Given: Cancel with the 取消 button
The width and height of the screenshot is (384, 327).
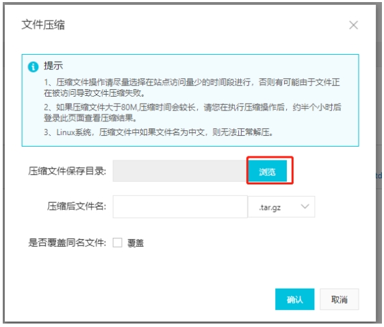Looking at the screenshot, I should [x=340, y=300].
